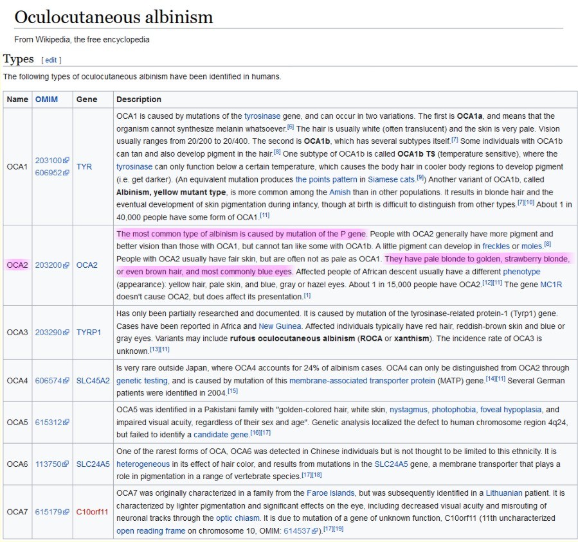Open the OCA2 gene link
The image size is (578, 542).
pos(87,265)
